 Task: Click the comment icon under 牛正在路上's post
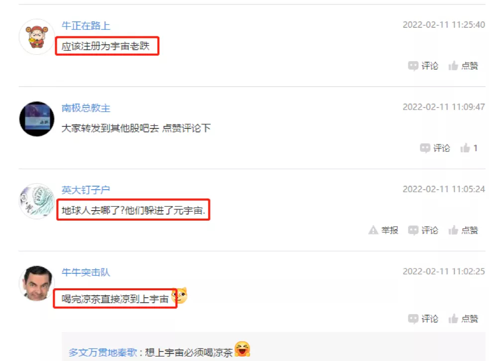[423, 66]
